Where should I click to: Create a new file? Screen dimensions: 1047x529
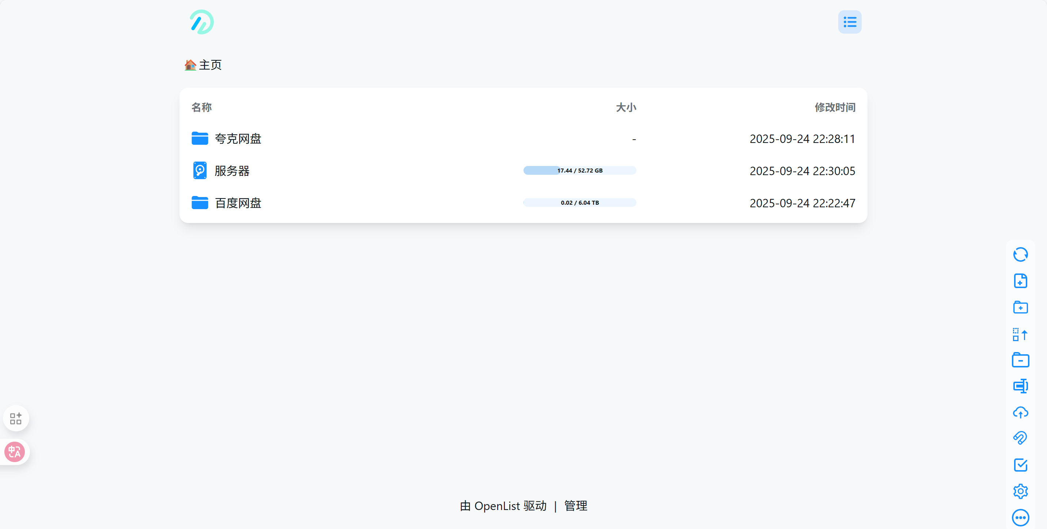click(1020, 280)
